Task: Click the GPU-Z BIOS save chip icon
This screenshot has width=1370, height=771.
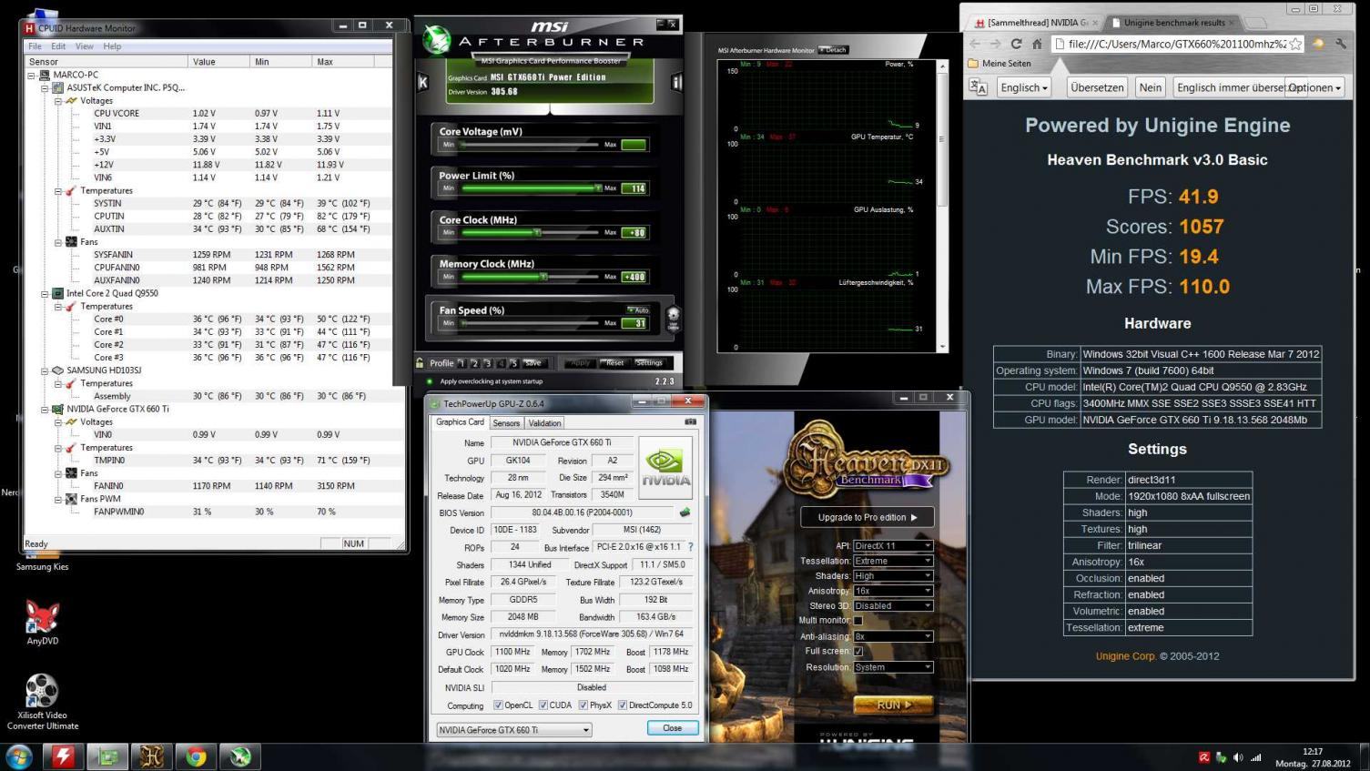Action: (x=685, y=512)
